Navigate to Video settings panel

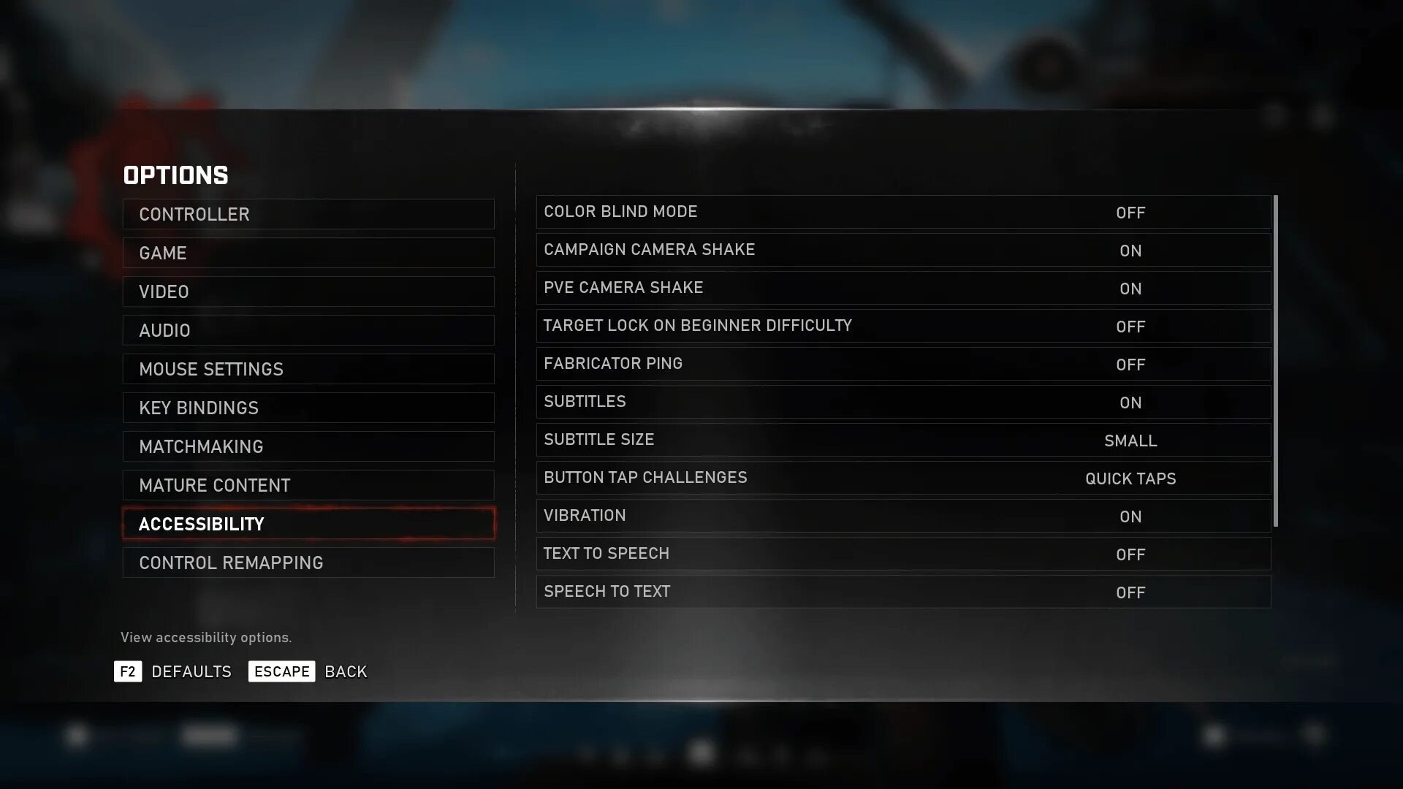click(308, 292)
